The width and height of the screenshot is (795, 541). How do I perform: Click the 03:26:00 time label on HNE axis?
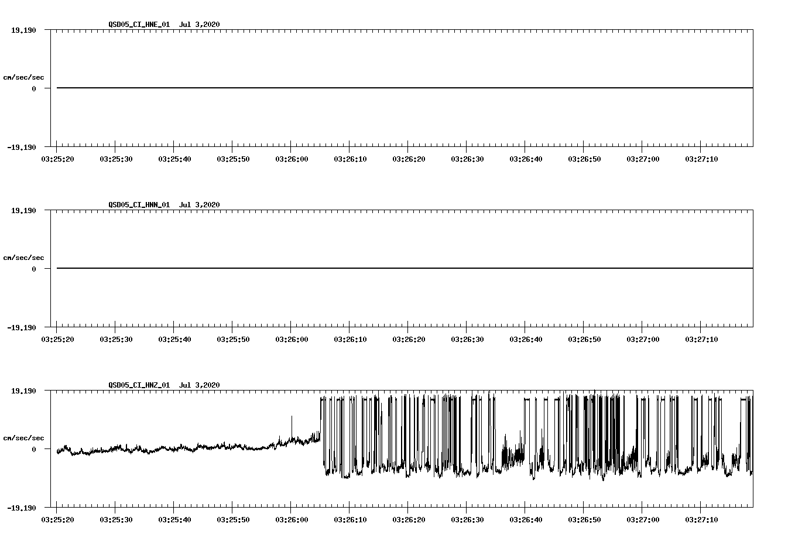point(291,159)
